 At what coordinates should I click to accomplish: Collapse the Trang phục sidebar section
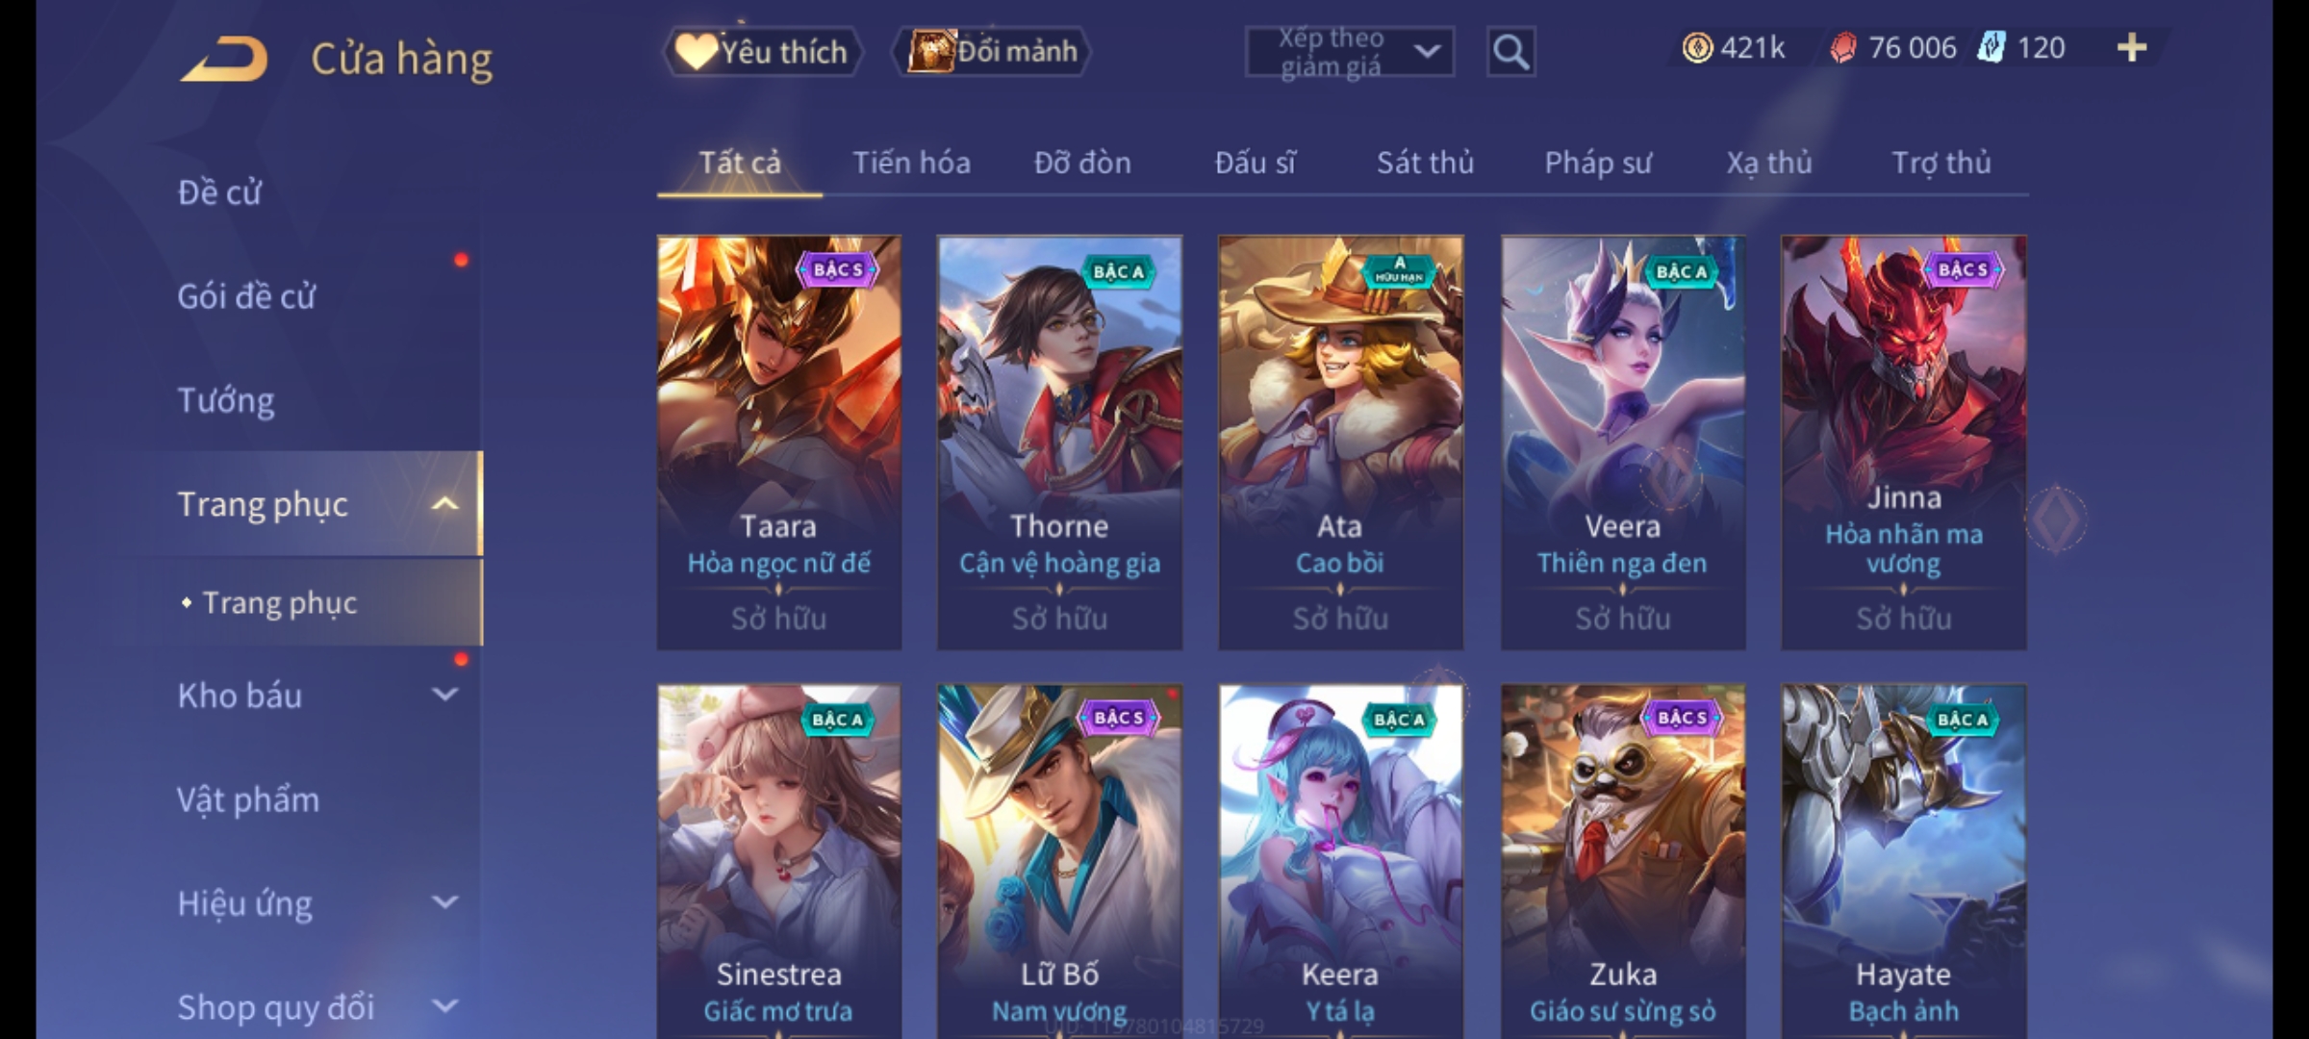click(444, 503)
